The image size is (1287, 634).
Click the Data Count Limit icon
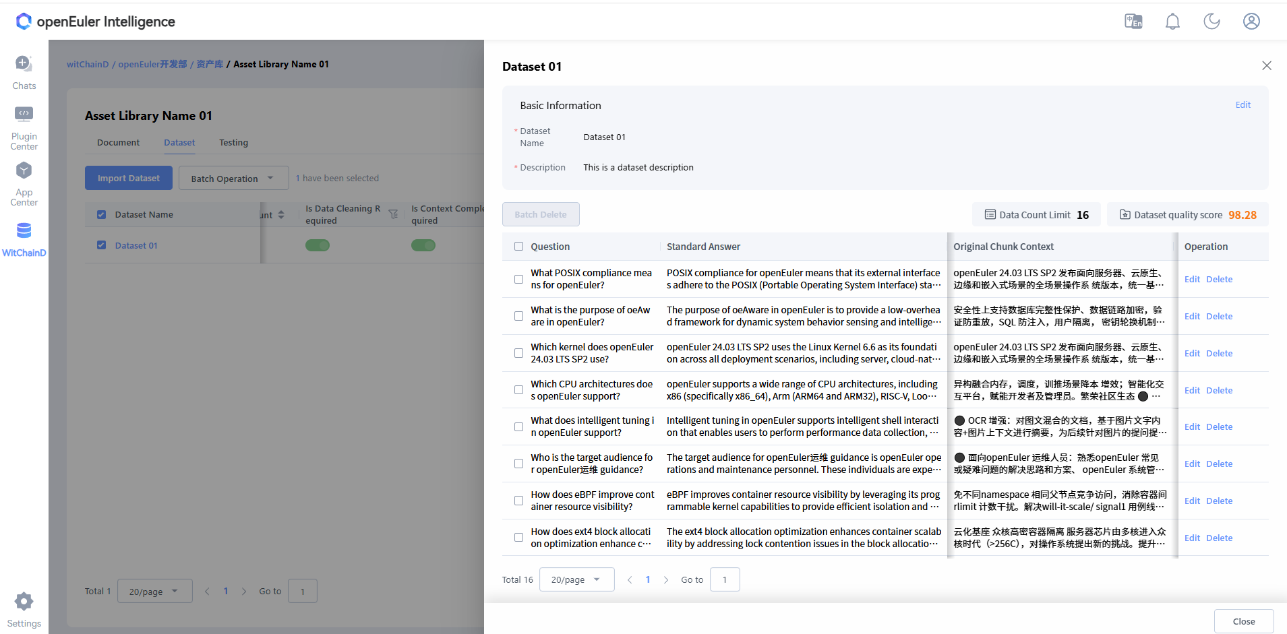[x=990, y=215]
